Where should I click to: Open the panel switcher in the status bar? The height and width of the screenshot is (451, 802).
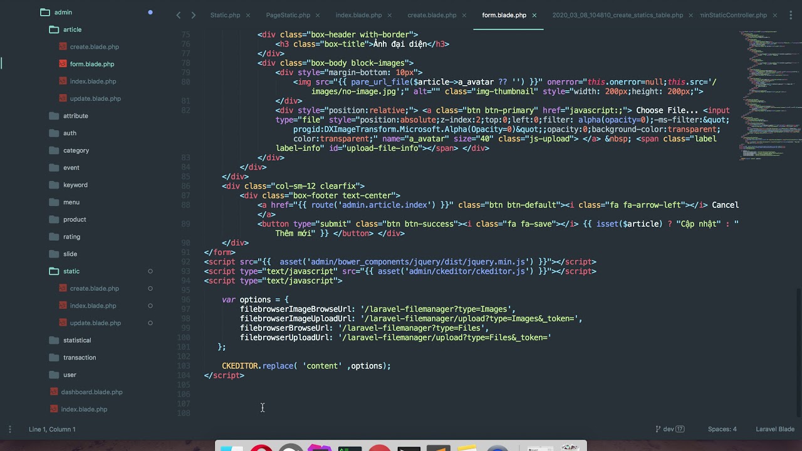click(9, 429)
